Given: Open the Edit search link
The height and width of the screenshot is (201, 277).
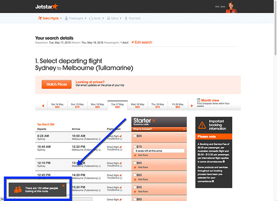Looking at the screenshot, I should [x=143, y=42].
